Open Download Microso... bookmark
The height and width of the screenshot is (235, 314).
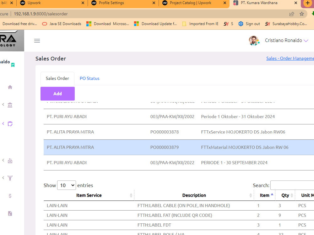click(108, 24)
